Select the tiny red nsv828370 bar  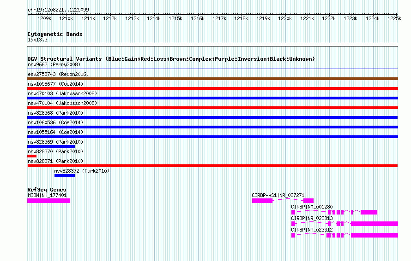point(32,156)
